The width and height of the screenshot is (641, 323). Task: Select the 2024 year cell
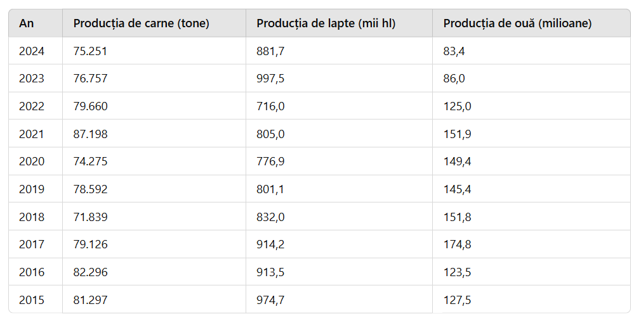[x=32, y=51]
